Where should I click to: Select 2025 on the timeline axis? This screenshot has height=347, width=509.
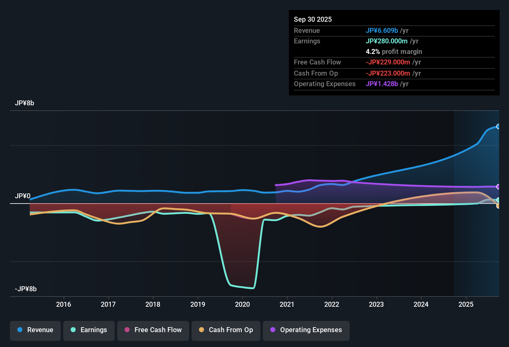(467, 305)
